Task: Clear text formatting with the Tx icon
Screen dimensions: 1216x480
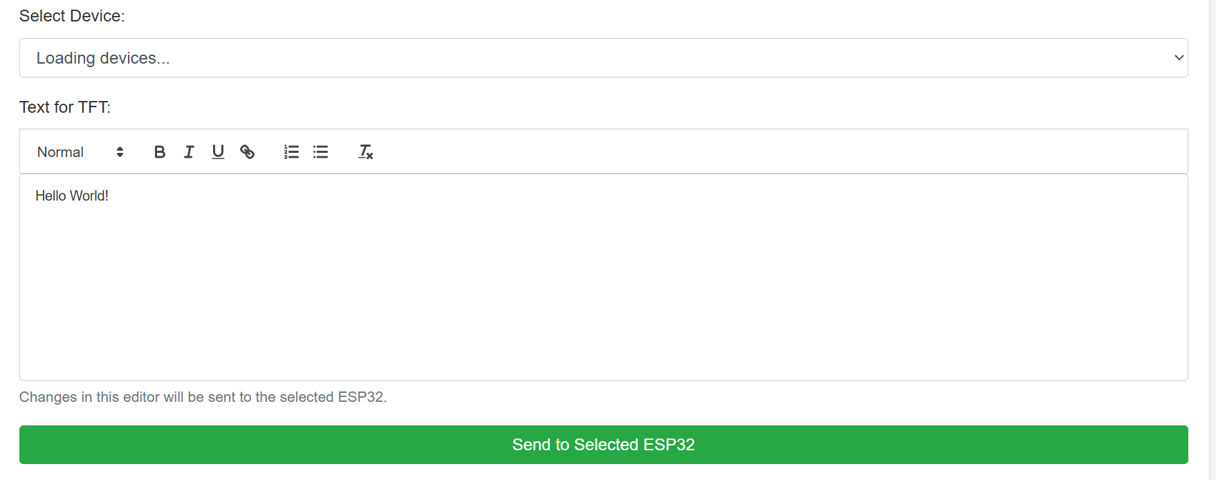Action: pyautogui.click(x=365, y=152)
